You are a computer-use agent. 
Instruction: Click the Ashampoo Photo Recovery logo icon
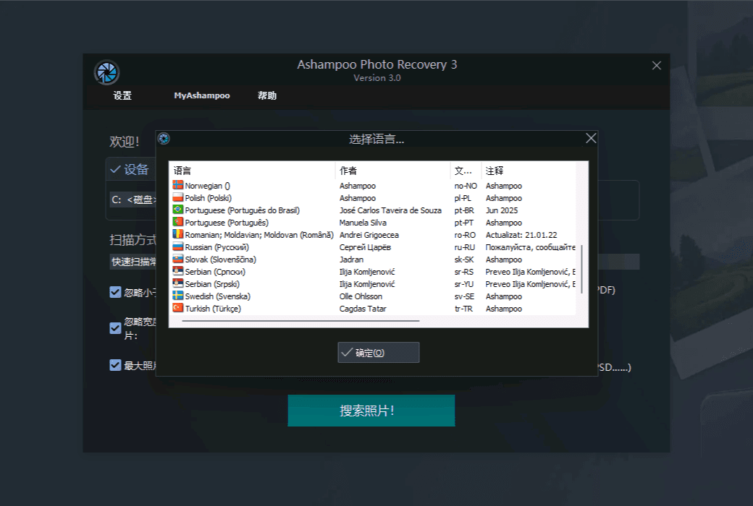click(106, 72)
